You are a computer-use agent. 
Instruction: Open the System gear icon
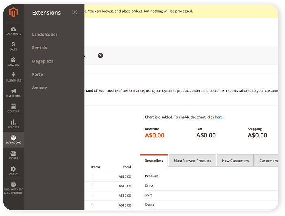13,170
